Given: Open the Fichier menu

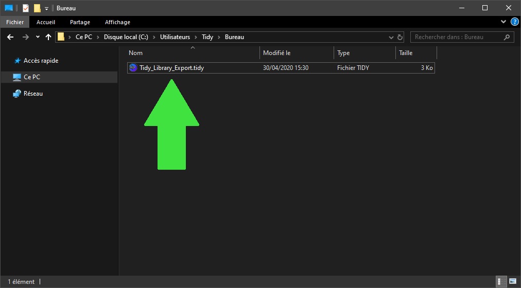Looking at the screenshot, I should (15, 22).
